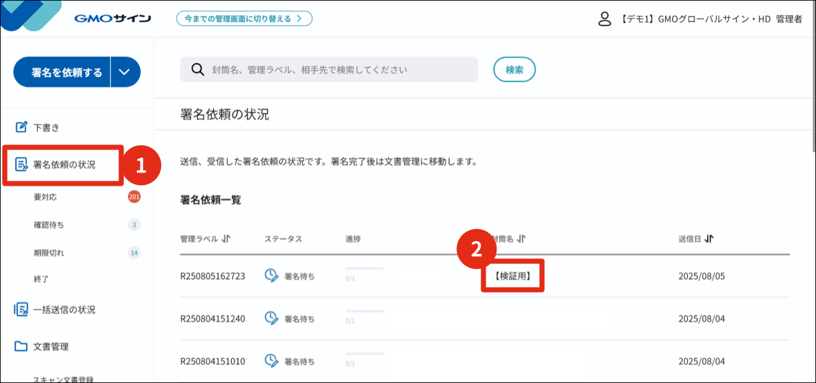Sort by 管理ラベル column arrows
Screen dimensions: 816x383
coord(226,239)
